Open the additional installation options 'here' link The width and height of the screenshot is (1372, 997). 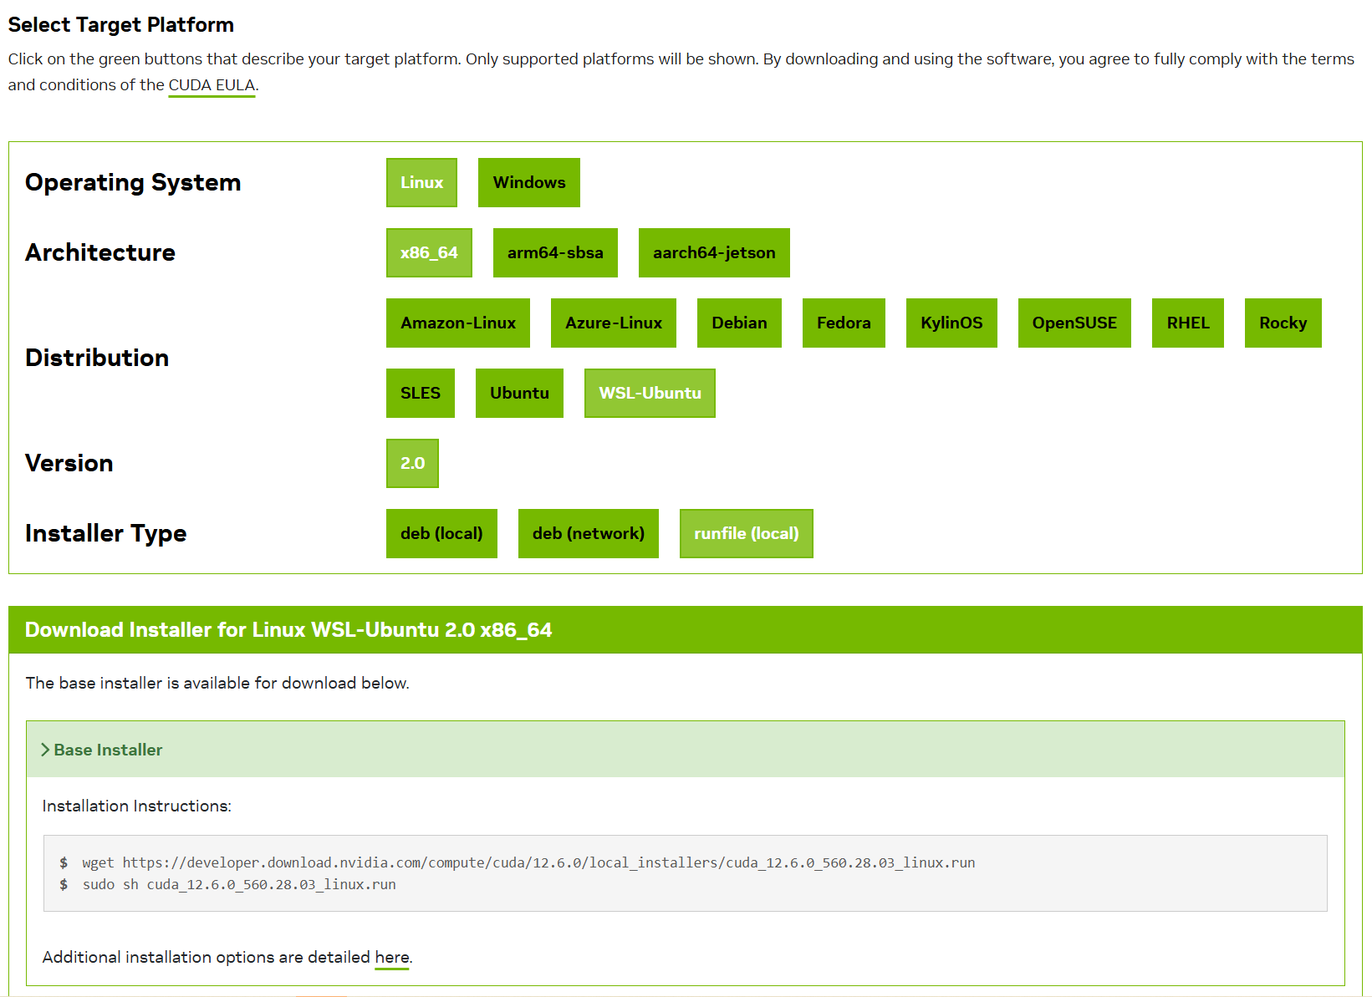pos(392,957)
